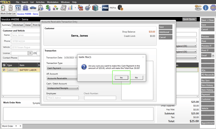Click the Contact Phone input field
This screenshot has height=129, width=216.
pyautogui.click(x=29, y=58)
